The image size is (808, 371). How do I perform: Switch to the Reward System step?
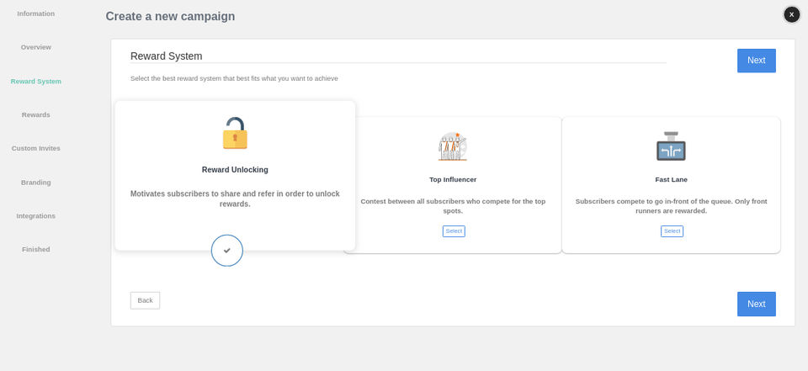(36, 82)
